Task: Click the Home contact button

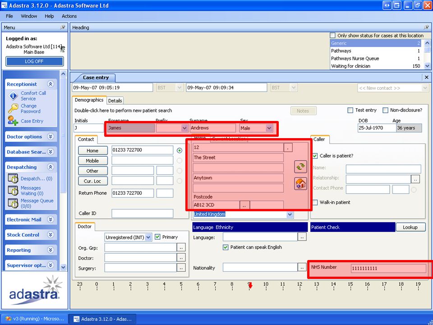Action: pyautogui.click(x=93, y=151)
